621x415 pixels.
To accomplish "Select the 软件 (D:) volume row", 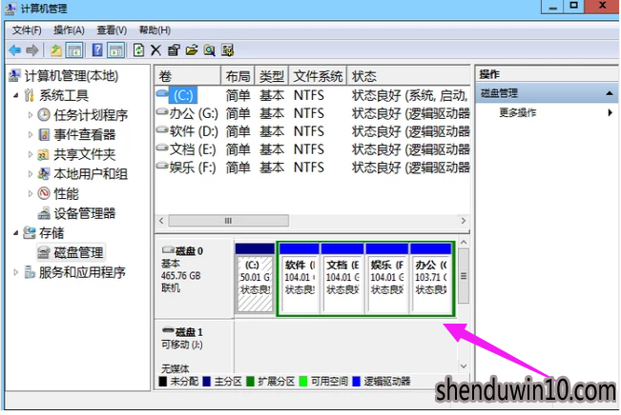I will pyautogui.click(x=313, y=131).
